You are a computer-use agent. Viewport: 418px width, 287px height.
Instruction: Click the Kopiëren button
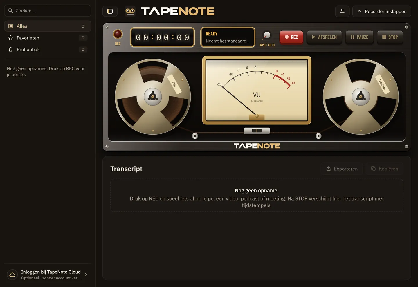tap(385, 169)
